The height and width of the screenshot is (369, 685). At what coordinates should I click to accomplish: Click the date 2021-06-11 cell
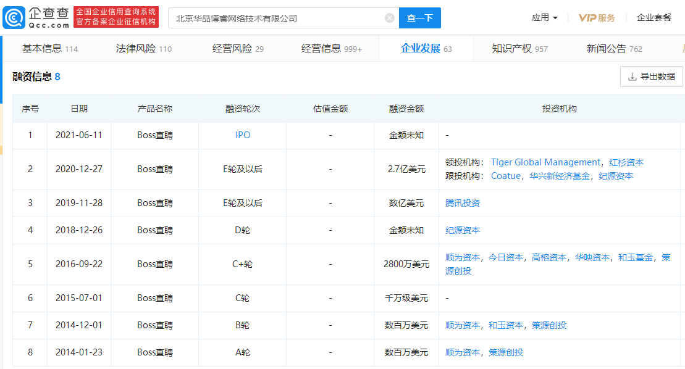tap(78, 135)
